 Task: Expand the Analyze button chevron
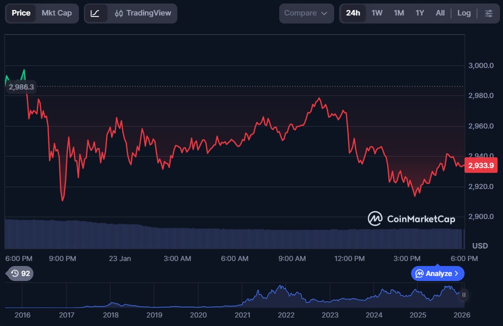coord(457,273)
